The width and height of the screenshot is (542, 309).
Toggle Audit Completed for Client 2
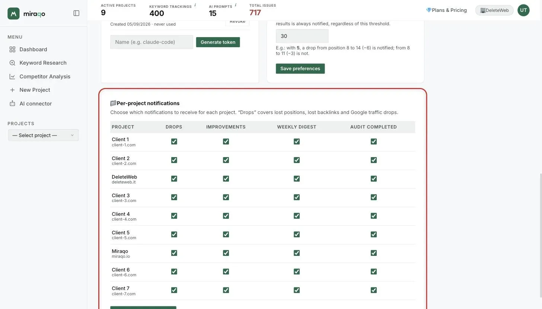pyautogui.click(x=374, y=160)
